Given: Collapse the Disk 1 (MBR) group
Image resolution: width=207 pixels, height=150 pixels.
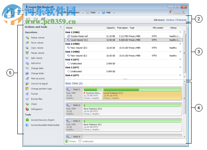Looking at the screenshot, I should click(180, 32).
